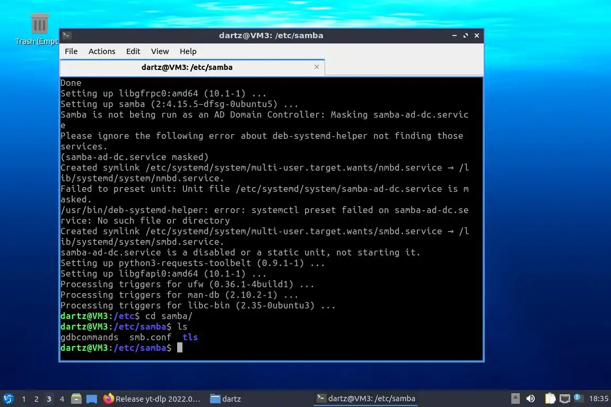The width and height of the screenshot is (611, 407).
Task: Open the Actions menu
Action: pyautogui.click(x=102, y=51)
